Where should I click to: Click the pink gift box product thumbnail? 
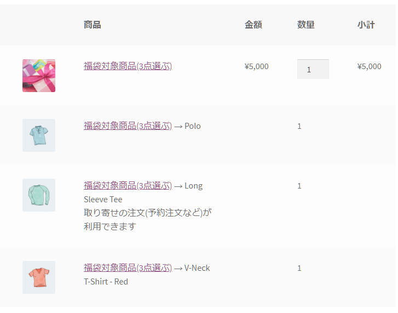coord(39,76)
